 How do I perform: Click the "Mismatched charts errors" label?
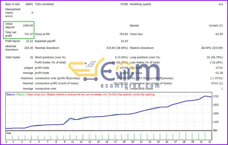[13, 12]
